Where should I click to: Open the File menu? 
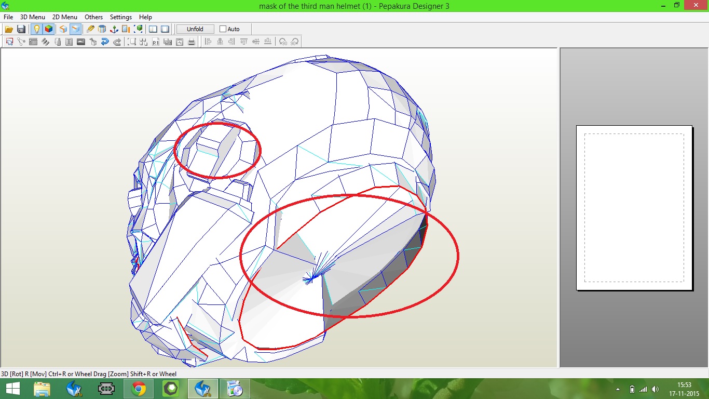(8, 17)
